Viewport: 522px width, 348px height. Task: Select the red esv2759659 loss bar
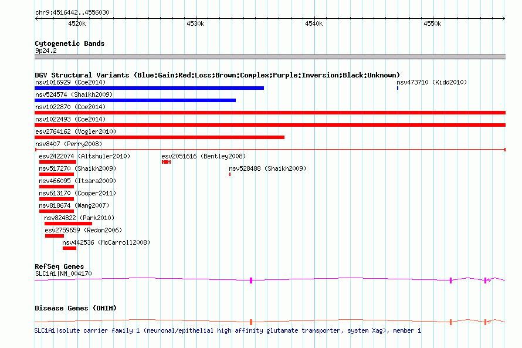click(55, 236)
